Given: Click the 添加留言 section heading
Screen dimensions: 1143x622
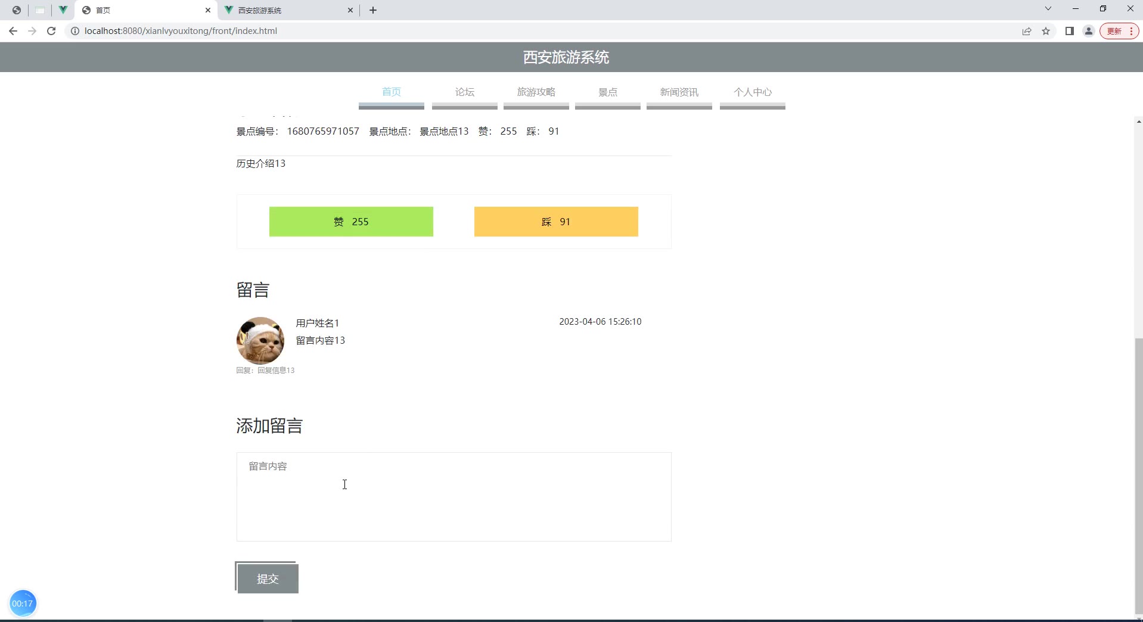Looking at the screenshot, I should coord(270,426).
